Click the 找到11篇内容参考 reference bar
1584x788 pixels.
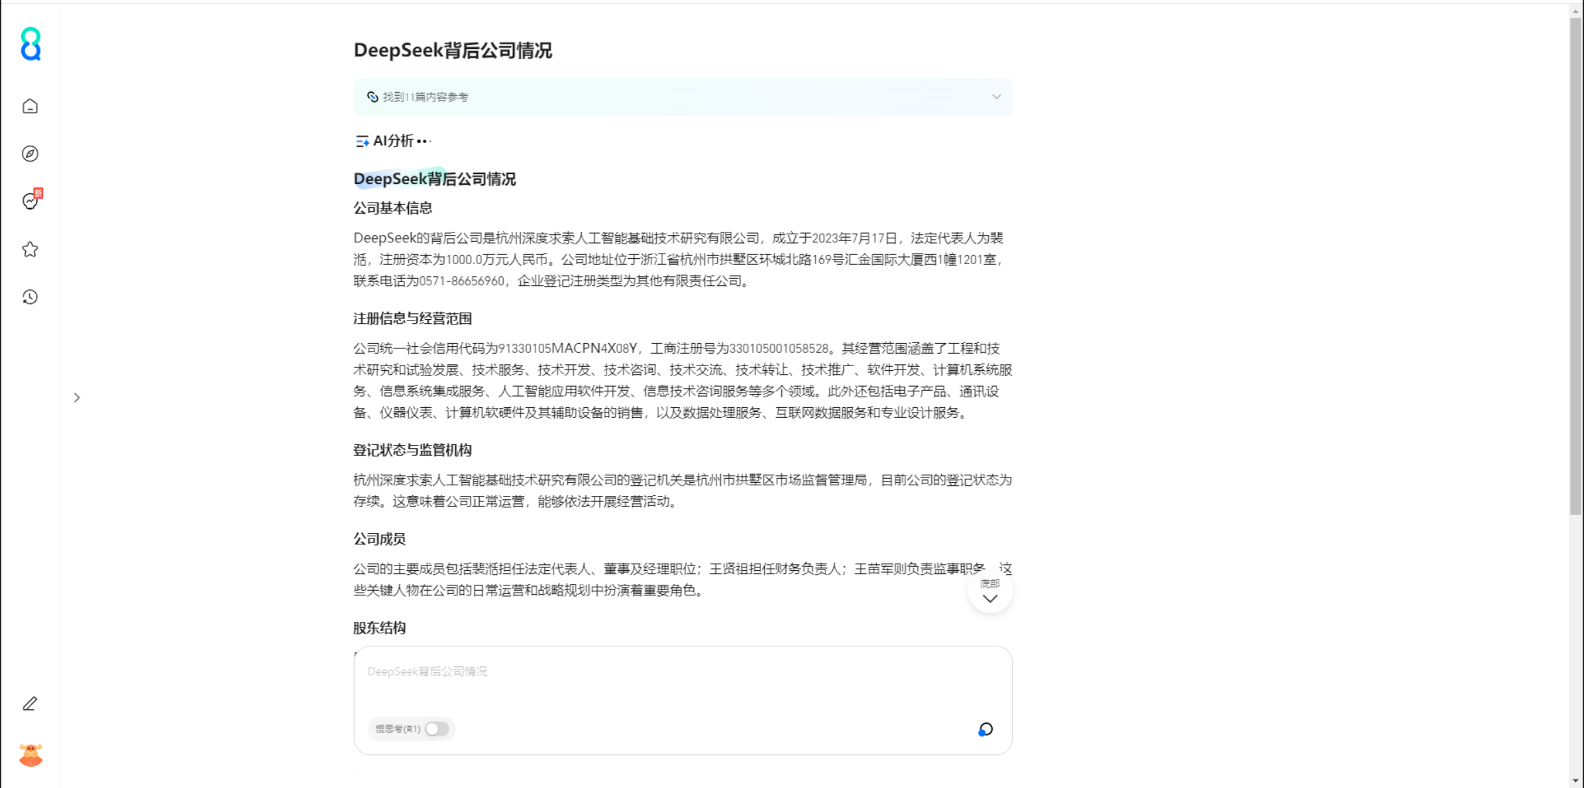coord(683,97)
